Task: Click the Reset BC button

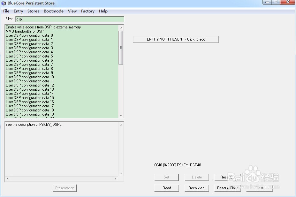Action: coord(227,177)
